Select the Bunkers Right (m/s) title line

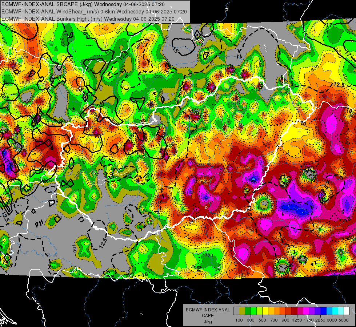[88, 19]
